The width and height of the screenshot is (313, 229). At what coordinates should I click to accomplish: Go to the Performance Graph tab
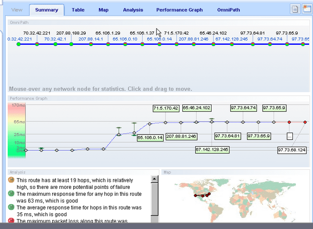tap(179, 10)
